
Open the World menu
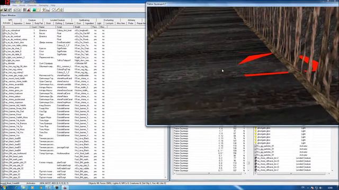click(x=22, y=5)
